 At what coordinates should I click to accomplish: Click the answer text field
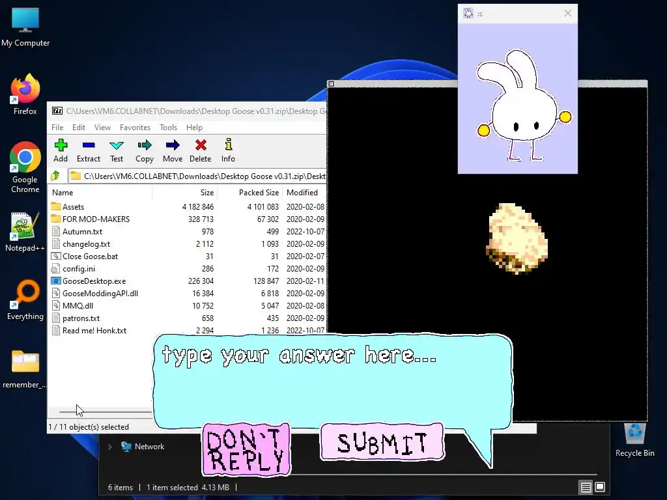(333, 380)
